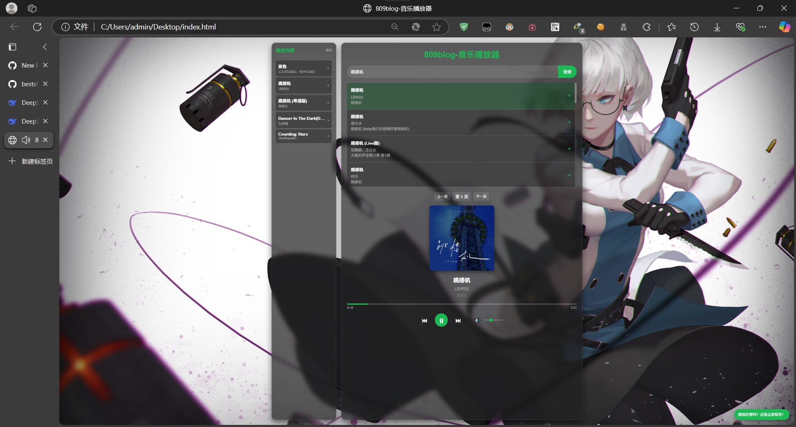Open the pink video downloader extension
This screenshot has width=796, height=427.
coord(532,27)
